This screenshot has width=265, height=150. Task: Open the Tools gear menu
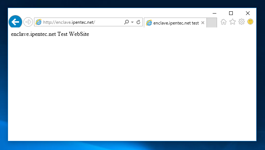tap(242, 22)
